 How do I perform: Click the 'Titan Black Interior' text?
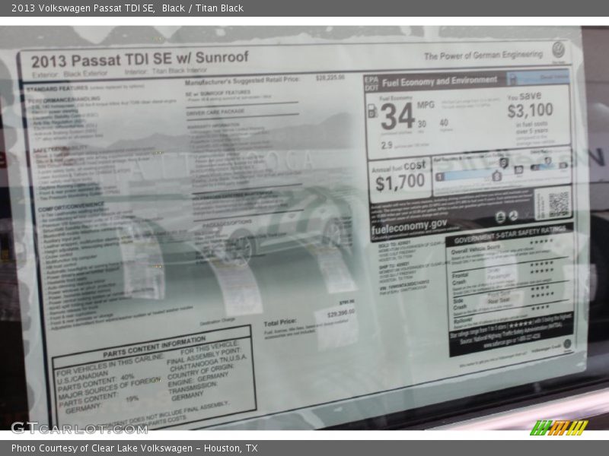[x=180, y=71]
